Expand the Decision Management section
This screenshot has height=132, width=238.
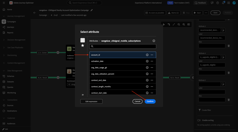click(4, 40)
